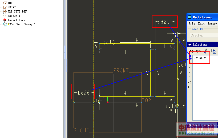218x138 pixels.
Task: Click the Undo icon in Relations toolbar
Action: (191, 51)
